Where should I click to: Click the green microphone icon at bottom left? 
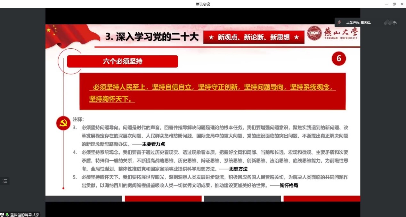click(x=7, y=215)
